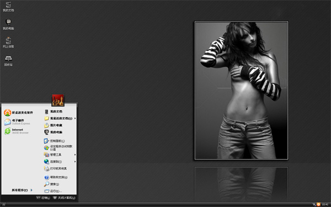The image size is (331, 207).
Task: Select 我的电脑 icon on the desktop
Action: pos(8,24)
